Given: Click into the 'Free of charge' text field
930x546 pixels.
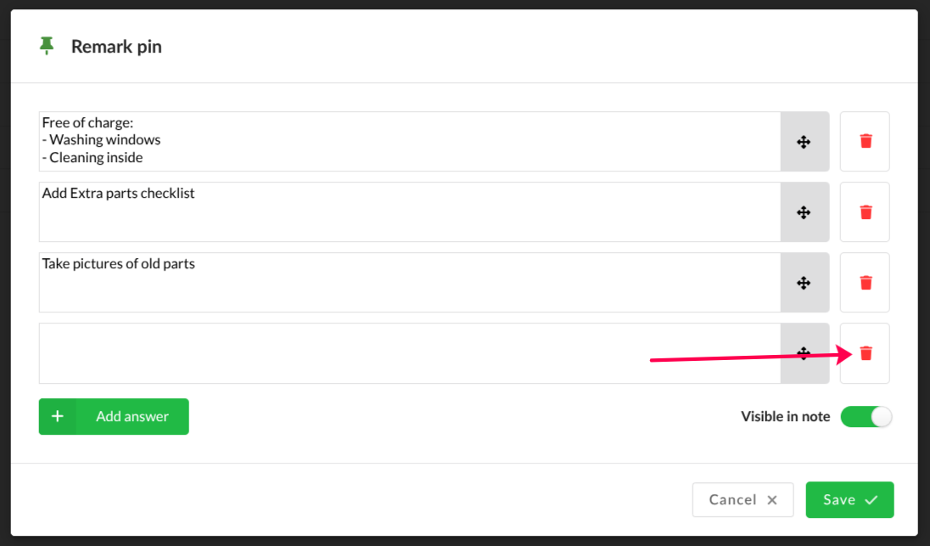Looking at the screenshot, I should tap(409, 142).
